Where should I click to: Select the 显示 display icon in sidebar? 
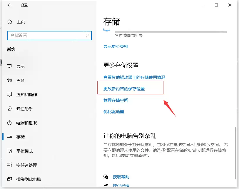coord(9,66)
